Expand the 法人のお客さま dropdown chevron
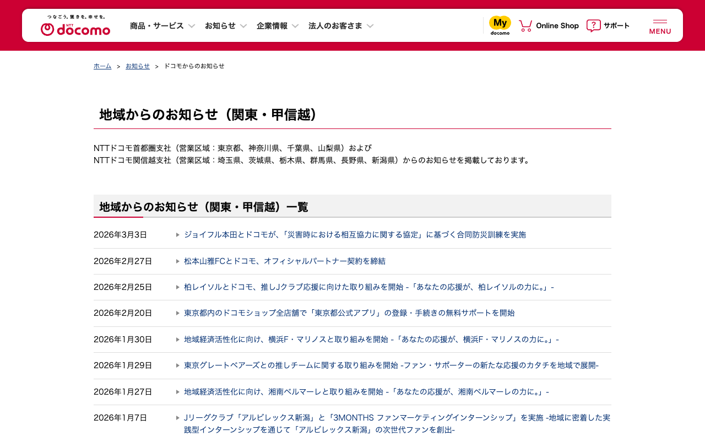 pos(370,26)
